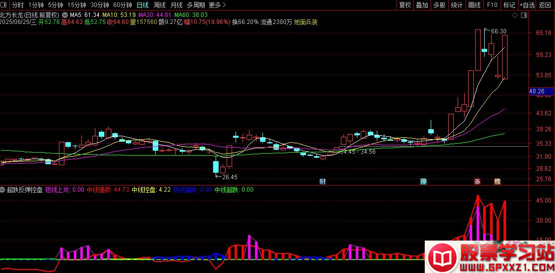This screenshot has height=273, width=555.
Task: Click the 地面兵装 sector link
Action: pos(306,22)
